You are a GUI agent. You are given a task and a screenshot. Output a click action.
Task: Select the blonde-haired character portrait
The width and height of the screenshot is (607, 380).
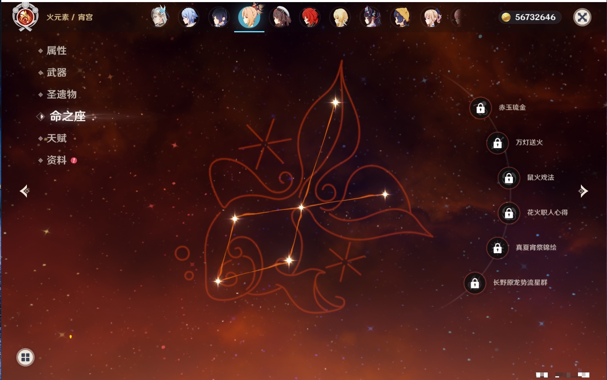340,17
